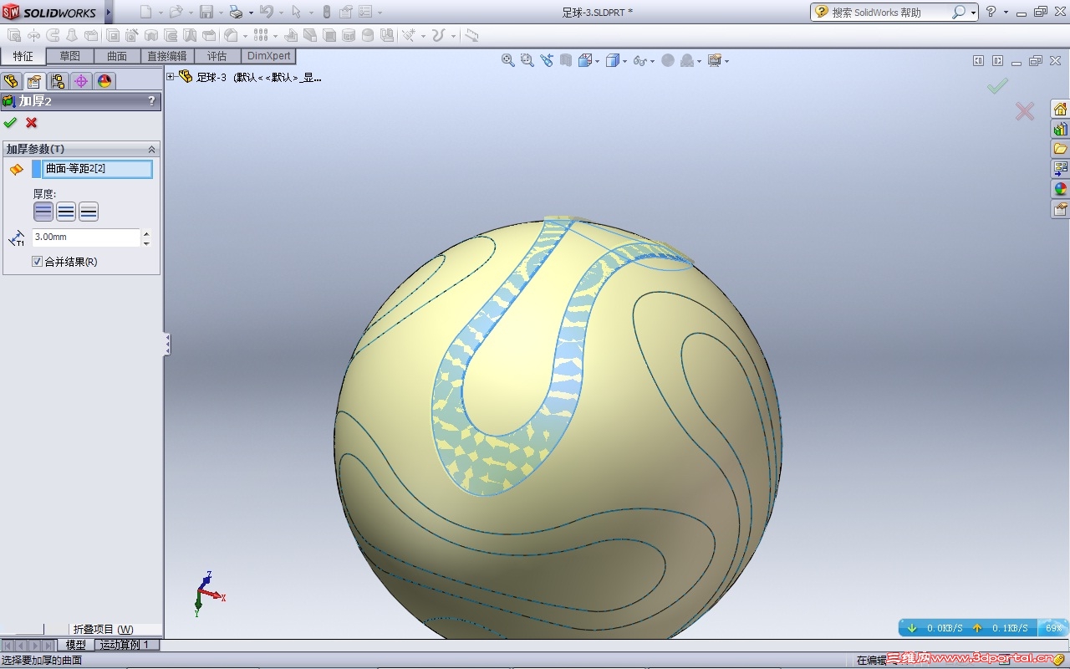Image resolution: width=1070 pixels, height=669 pixels.
Task: Open the search type dropdown arrow in help box
Action: tap(974, 13)
